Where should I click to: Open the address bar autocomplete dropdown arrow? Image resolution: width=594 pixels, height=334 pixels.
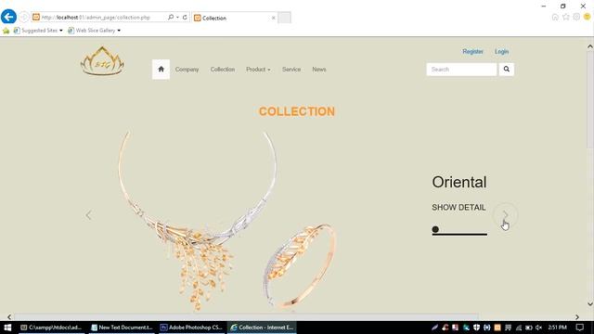177,18
